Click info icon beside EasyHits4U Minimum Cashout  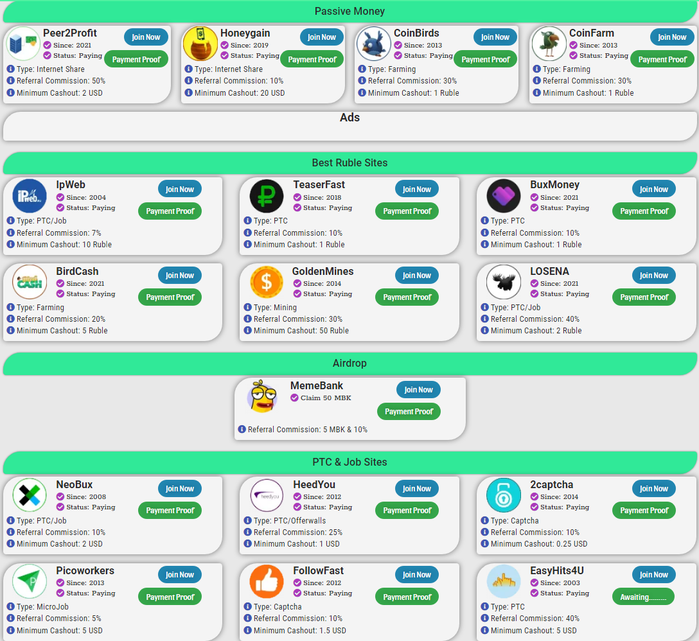[485, 630]
